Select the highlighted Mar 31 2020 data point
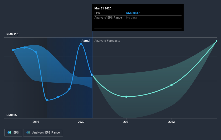This screenshot has width=221, height=140. point(92,75)
